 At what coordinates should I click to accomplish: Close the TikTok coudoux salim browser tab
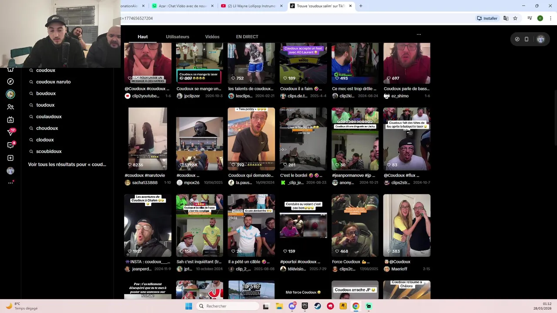(x=350, y=6)
